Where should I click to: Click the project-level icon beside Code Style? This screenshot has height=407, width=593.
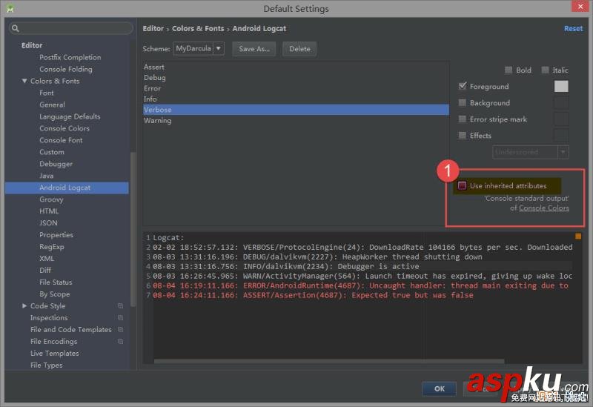coord(120,305)
